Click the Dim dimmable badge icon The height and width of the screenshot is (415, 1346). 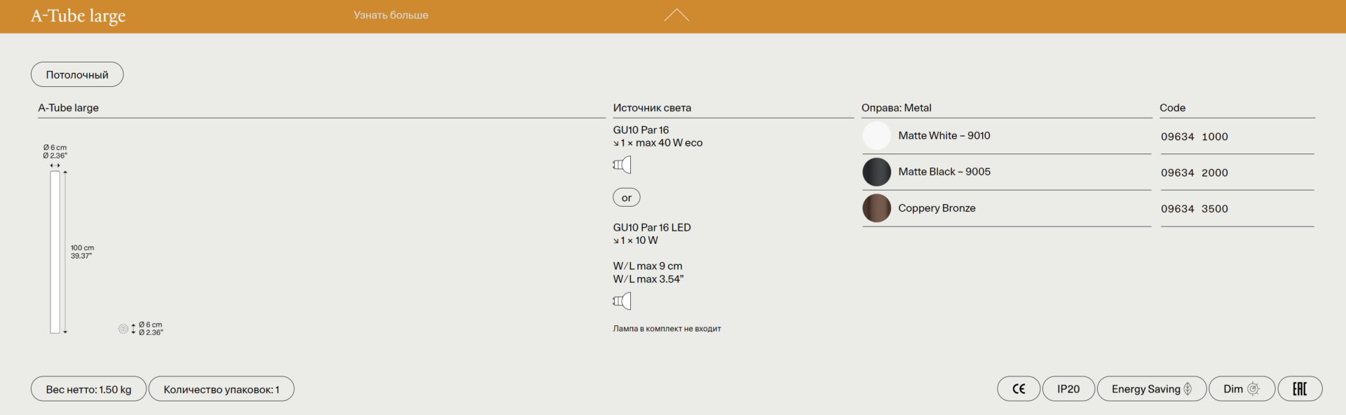pyautogui.click(x=1253, y=389)
